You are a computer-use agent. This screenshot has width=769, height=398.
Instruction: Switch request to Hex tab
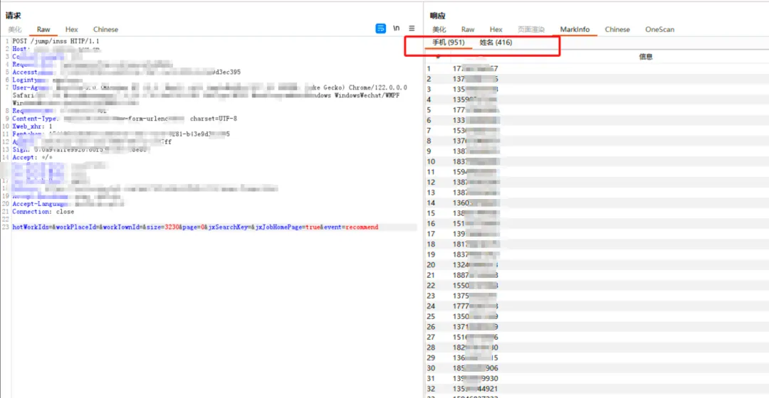click(72, 29)
